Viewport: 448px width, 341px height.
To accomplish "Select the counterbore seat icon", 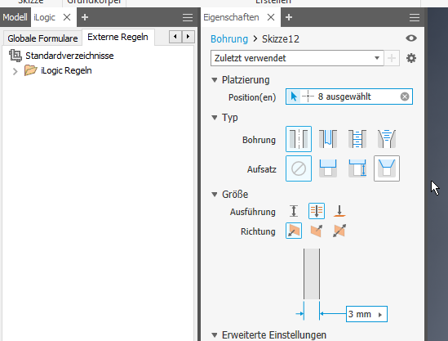I will (328, 168).
